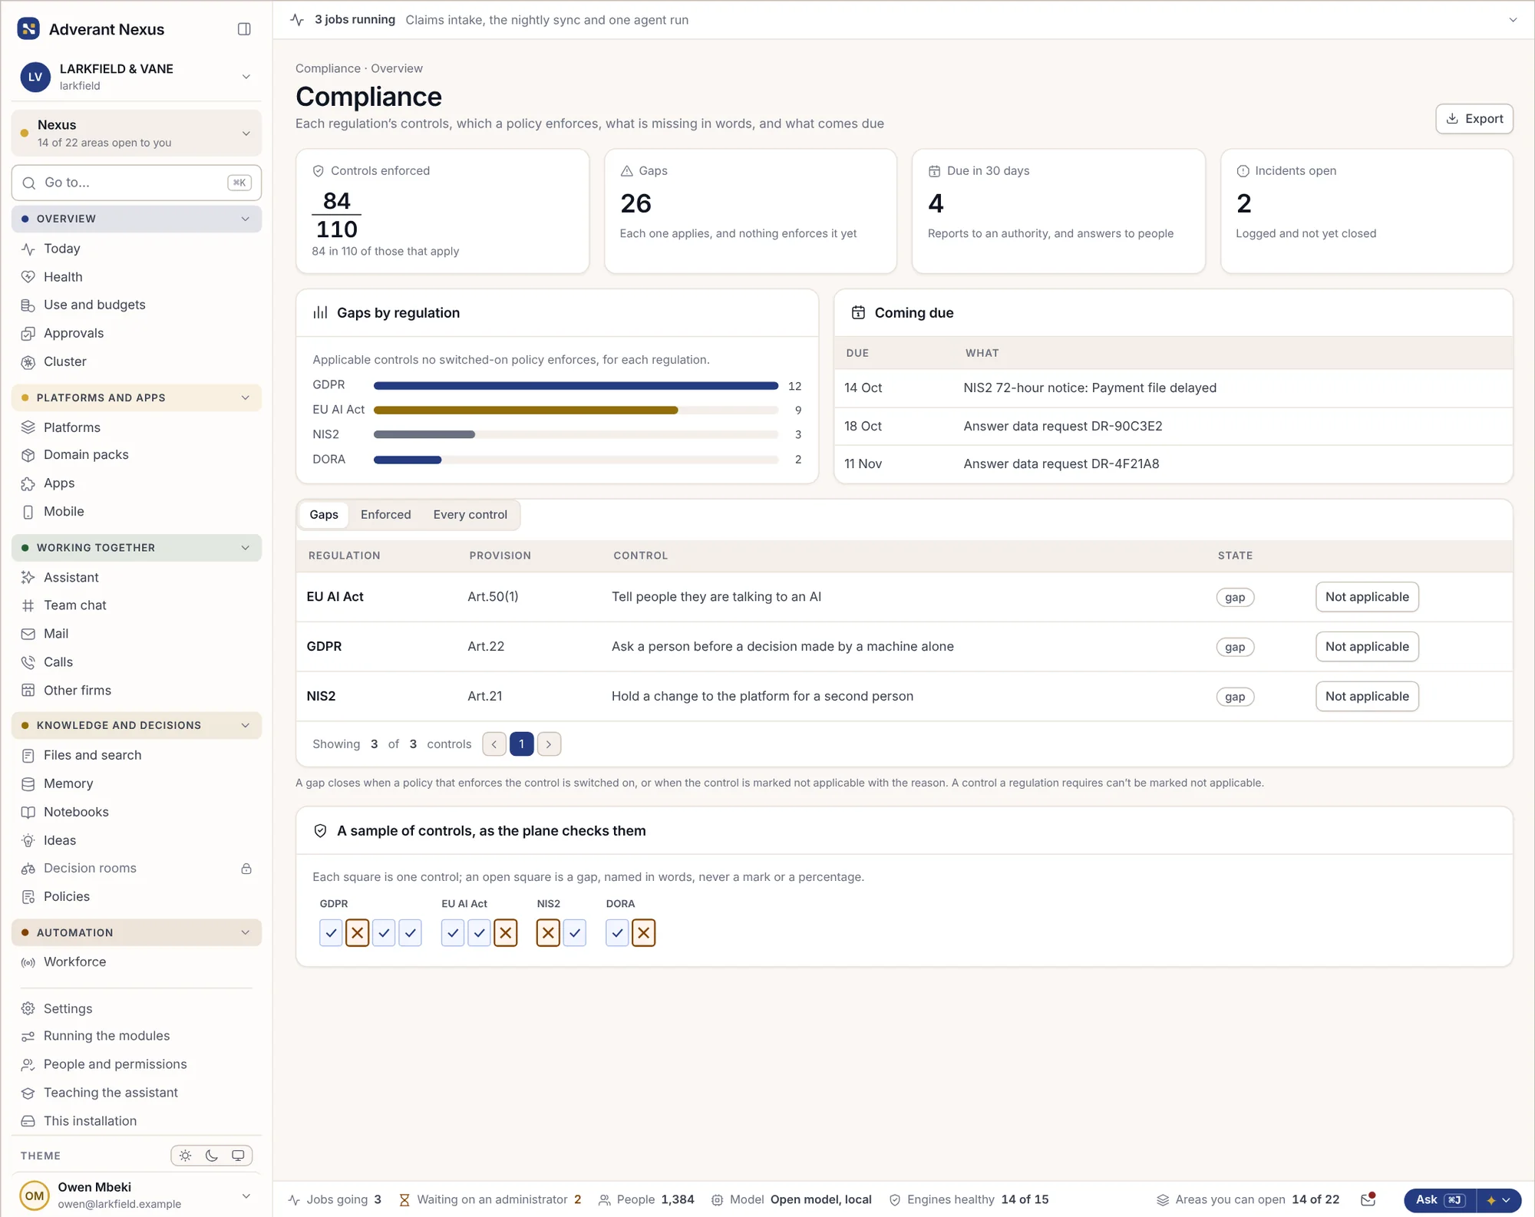Screen dimensions: 1535x1217
Task: Click the Ask assistant button
Action: [x=1440, y=1200]
